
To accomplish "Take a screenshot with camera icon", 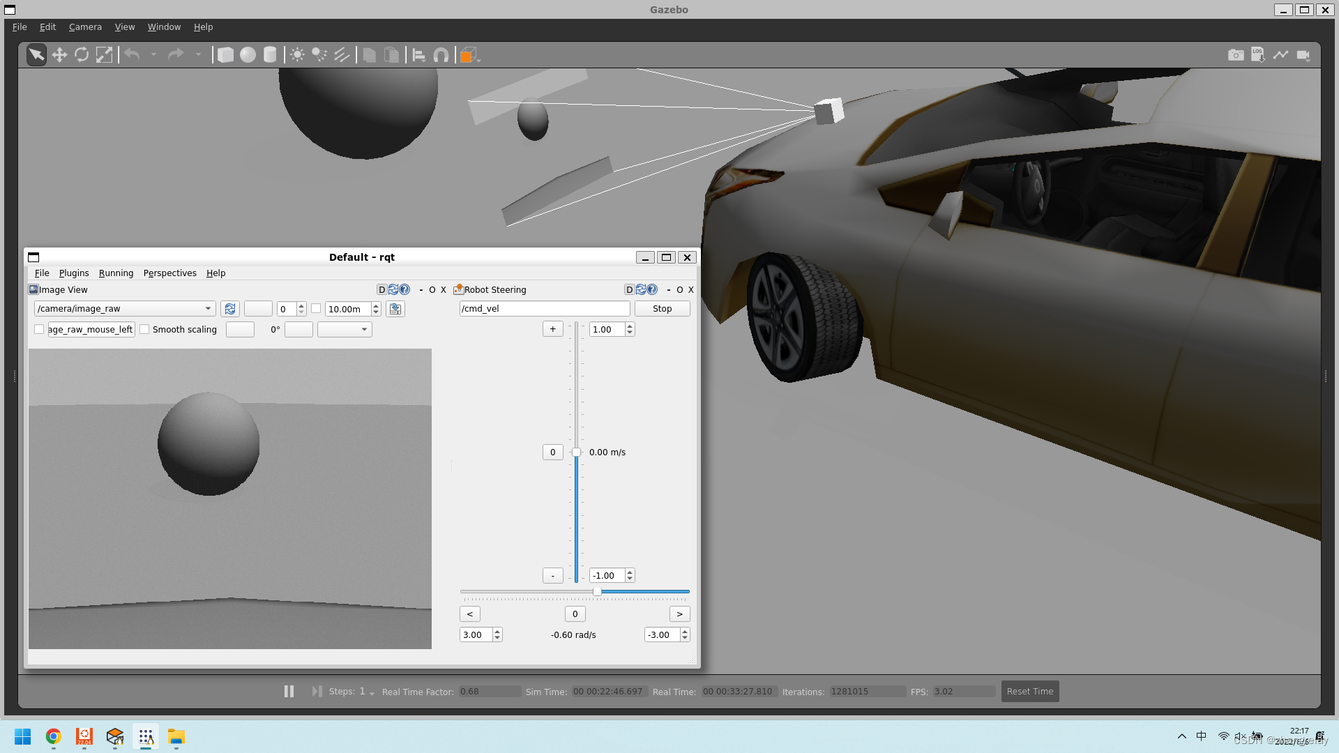I will [1236, 55].
